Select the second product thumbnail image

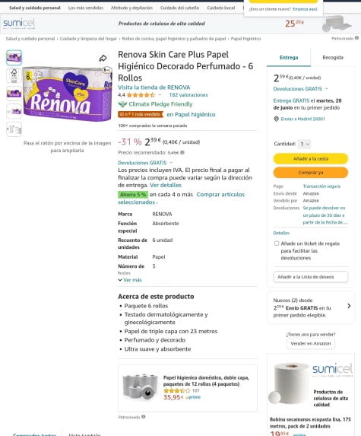pyautogui.click(x=14, y=75)
